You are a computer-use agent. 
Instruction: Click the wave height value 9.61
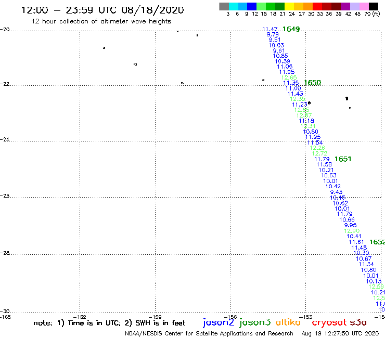point(279,50)
